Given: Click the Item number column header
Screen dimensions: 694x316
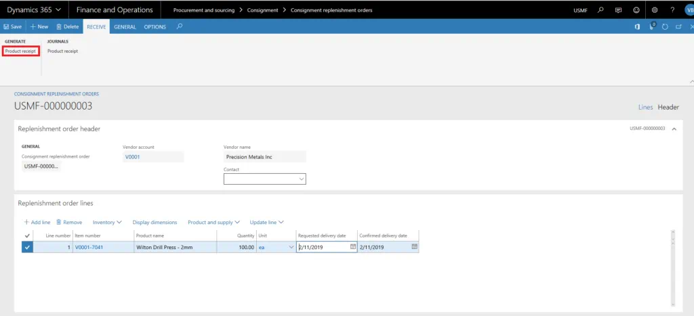Looking at the screenshot, I should (87, 235).
